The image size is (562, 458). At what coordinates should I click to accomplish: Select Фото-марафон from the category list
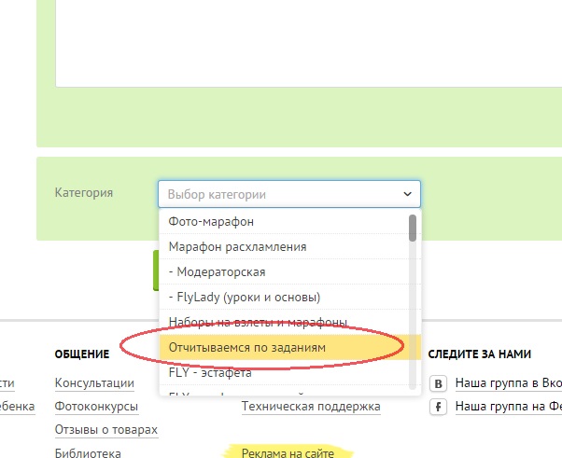(x=211, y=222)
